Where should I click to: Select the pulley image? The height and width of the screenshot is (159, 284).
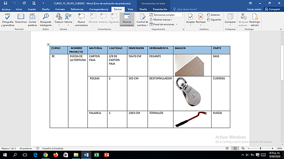coord(188,91)
